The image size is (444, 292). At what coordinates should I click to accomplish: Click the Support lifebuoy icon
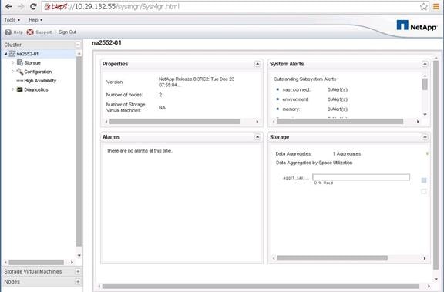30,32
